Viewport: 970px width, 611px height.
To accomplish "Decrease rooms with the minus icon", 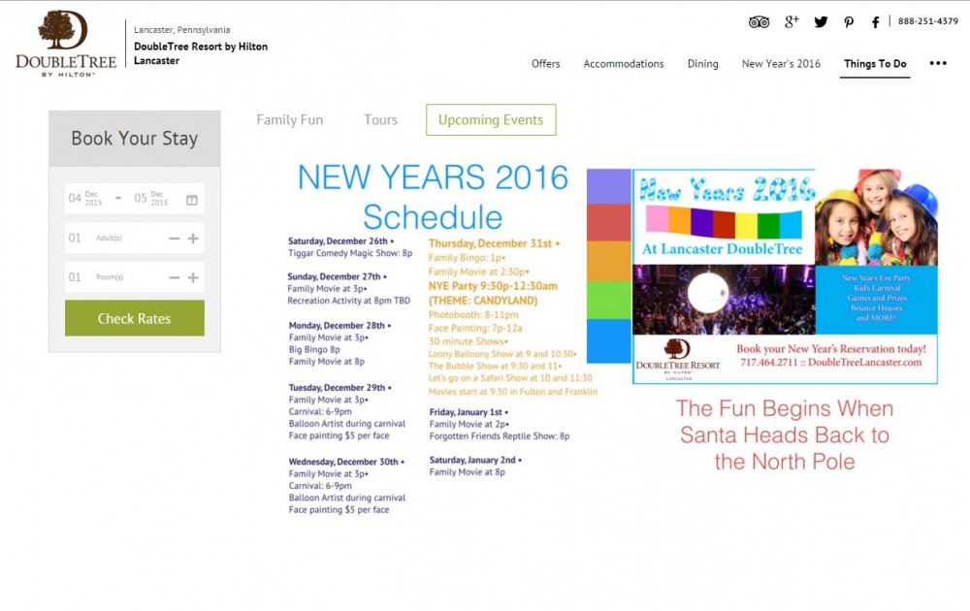I will pyautogui.click(x=175, y=277).
